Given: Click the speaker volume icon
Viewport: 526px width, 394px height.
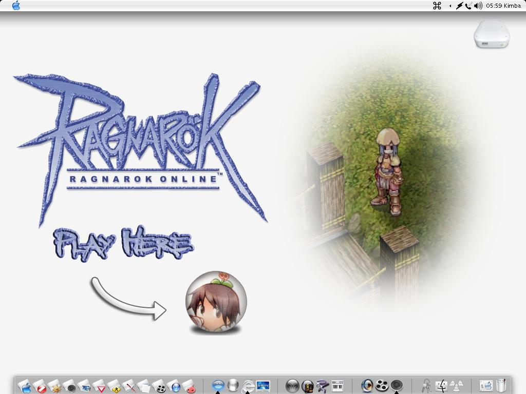Looking at the screenshot, I should click(478, 6).
